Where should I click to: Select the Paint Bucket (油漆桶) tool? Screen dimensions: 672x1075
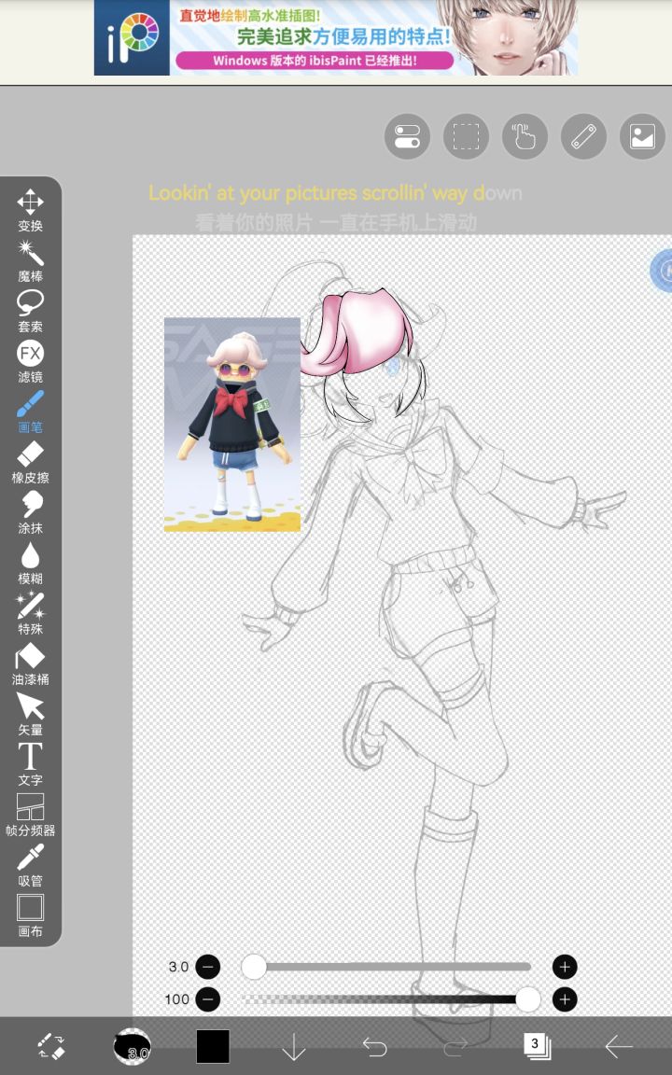tap(30, 664)
